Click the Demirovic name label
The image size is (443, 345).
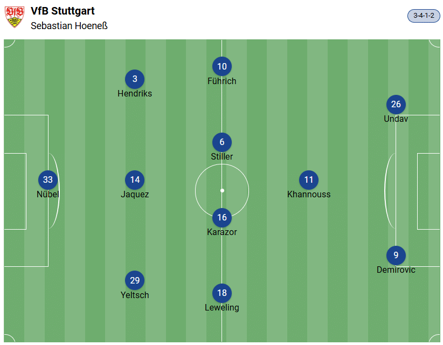396,270
